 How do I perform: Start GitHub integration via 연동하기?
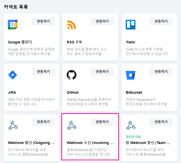coord(102,72)
